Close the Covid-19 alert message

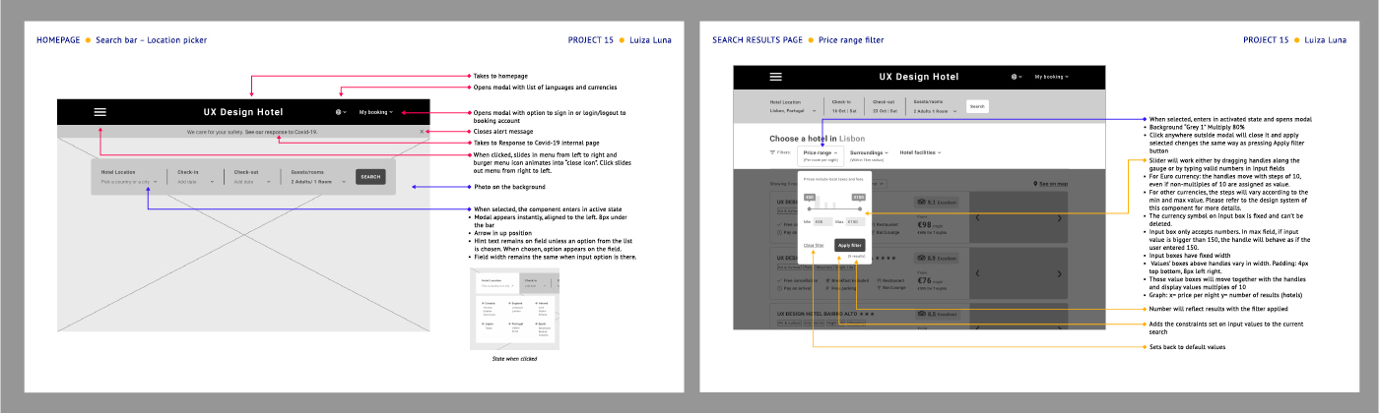point(422,131)
